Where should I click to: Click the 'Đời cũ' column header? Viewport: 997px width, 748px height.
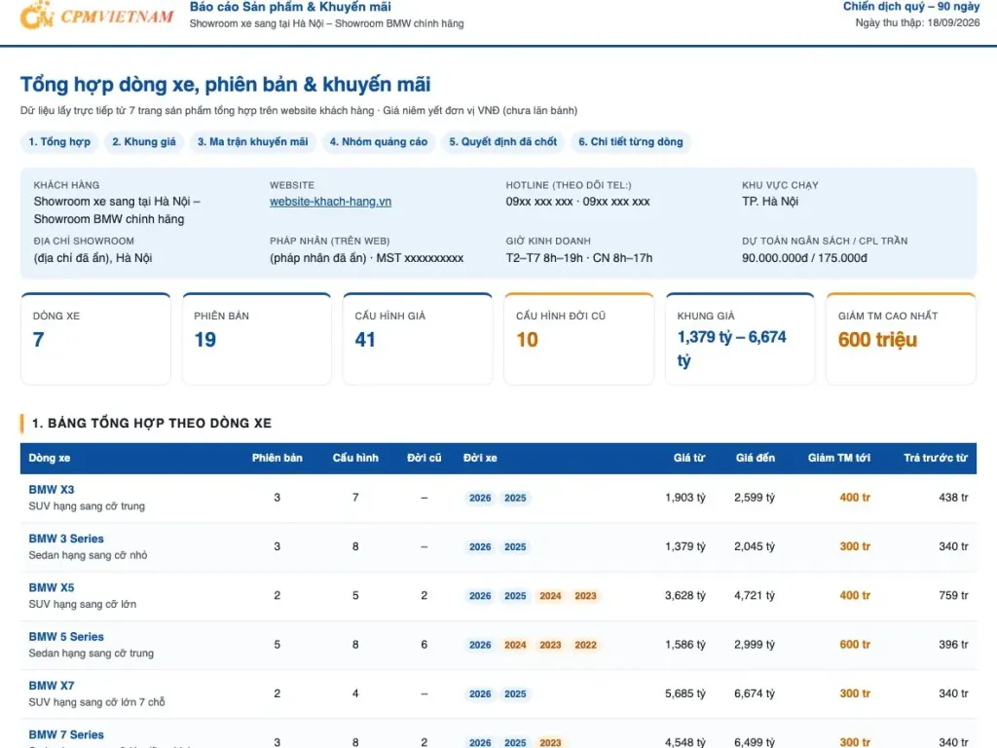425,458
